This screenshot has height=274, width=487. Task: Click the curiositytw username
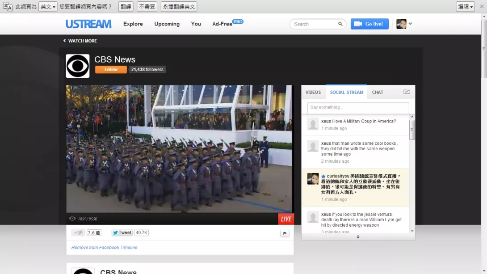(x=338, y=176)
